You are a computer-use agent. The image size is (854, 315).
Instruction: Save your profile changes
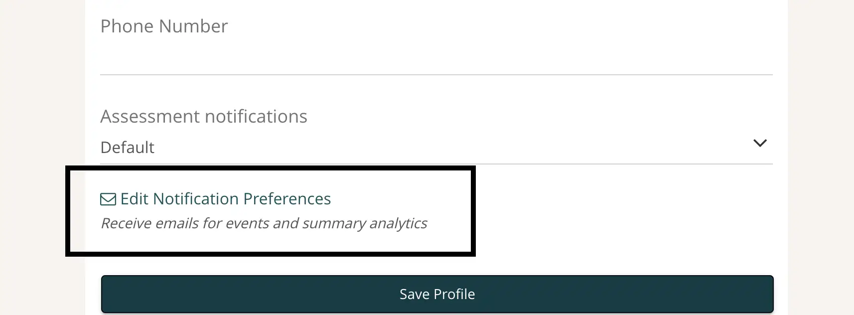tap(436, 294)
